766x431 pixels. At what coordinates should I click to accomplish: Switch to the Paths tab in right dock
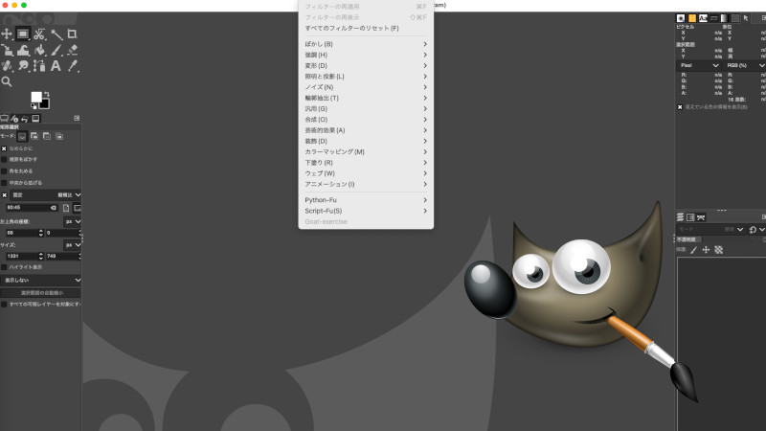tap(701, 217)
